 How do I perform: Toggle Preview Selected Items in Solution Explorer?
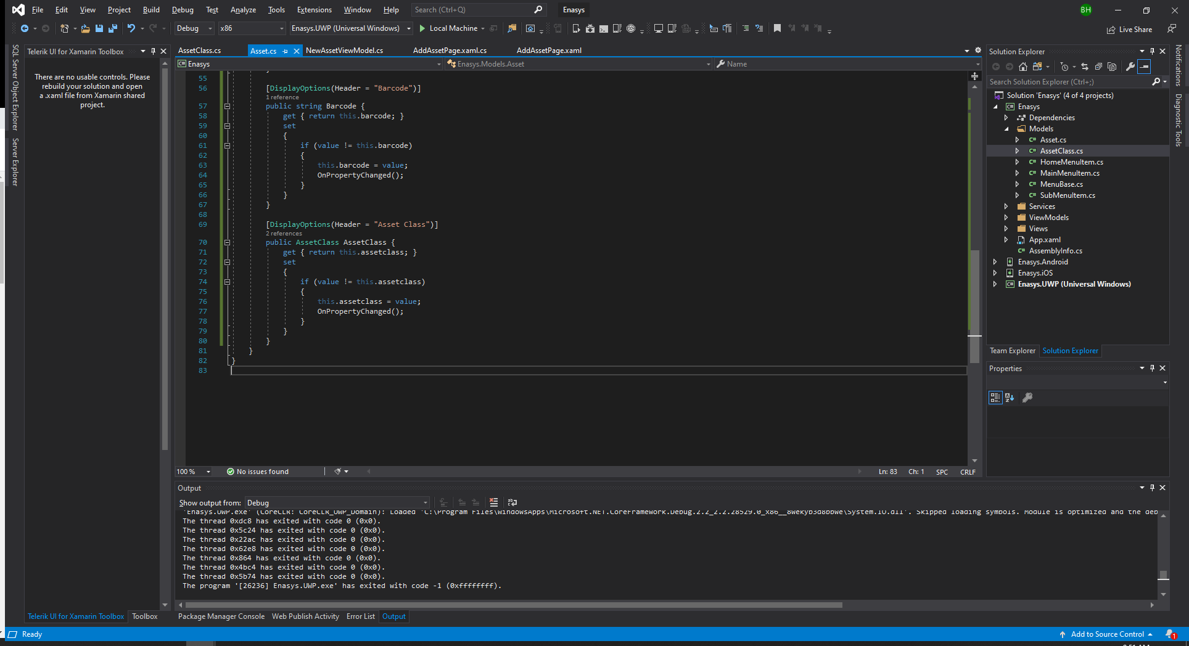click(x=1145, y=67)
